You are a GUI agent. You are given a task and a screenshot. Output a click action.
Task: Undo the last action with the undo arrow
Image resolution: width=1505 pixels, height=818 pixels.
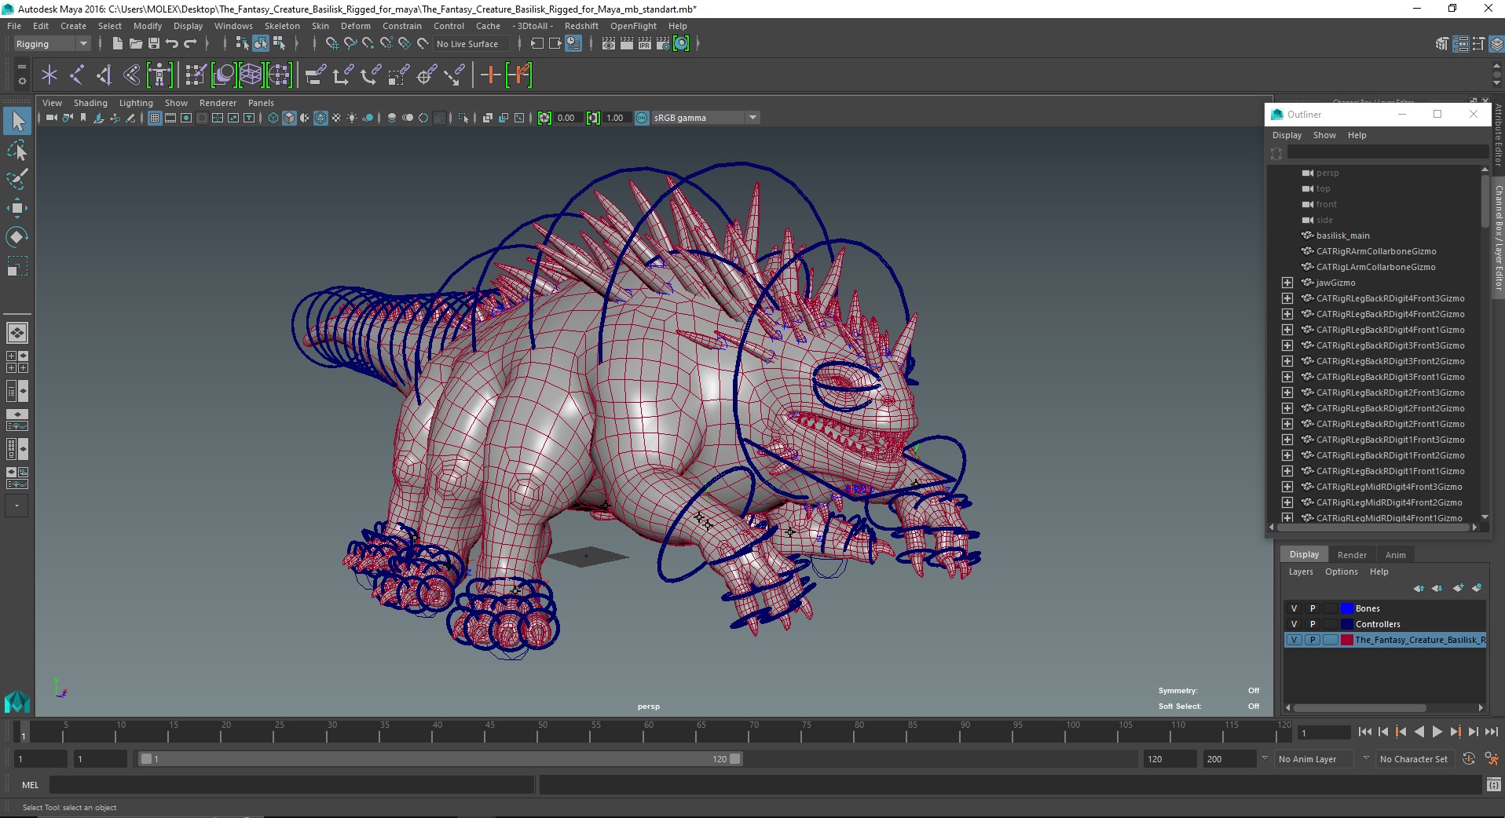click(171, 43)
